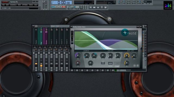Open the Playlist window icon

coord(91,7)
